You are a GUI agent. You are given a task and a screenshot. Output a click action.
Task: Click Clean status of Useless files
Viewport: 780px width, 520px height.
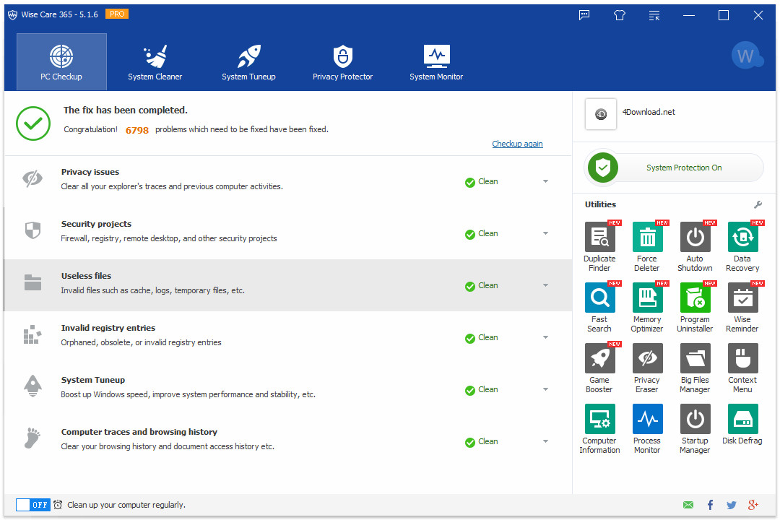click(x=482, y=286)
